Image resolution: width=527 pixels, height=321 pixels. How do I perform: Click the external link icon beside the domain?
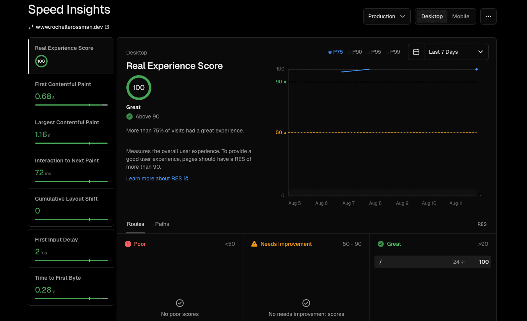point(107,27)
